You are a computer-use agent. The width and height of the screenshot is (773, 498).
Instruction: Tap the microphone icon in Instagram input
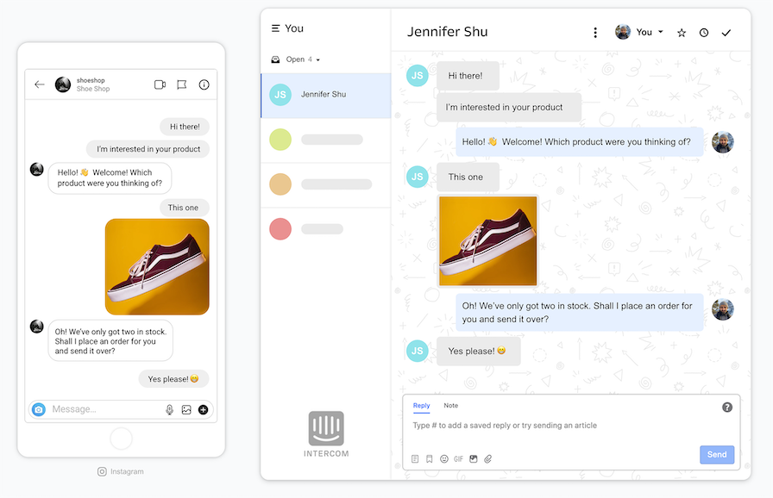click(x=169, y=409)
